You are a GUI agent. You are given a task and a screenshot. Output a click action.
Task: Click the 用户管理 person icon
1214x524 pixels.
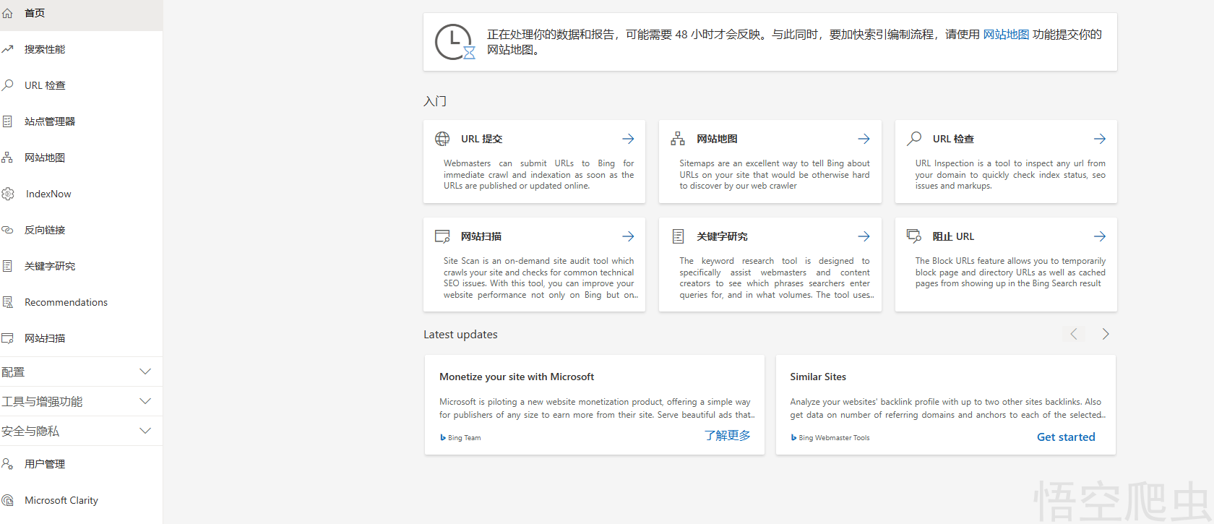click(7, 464)
